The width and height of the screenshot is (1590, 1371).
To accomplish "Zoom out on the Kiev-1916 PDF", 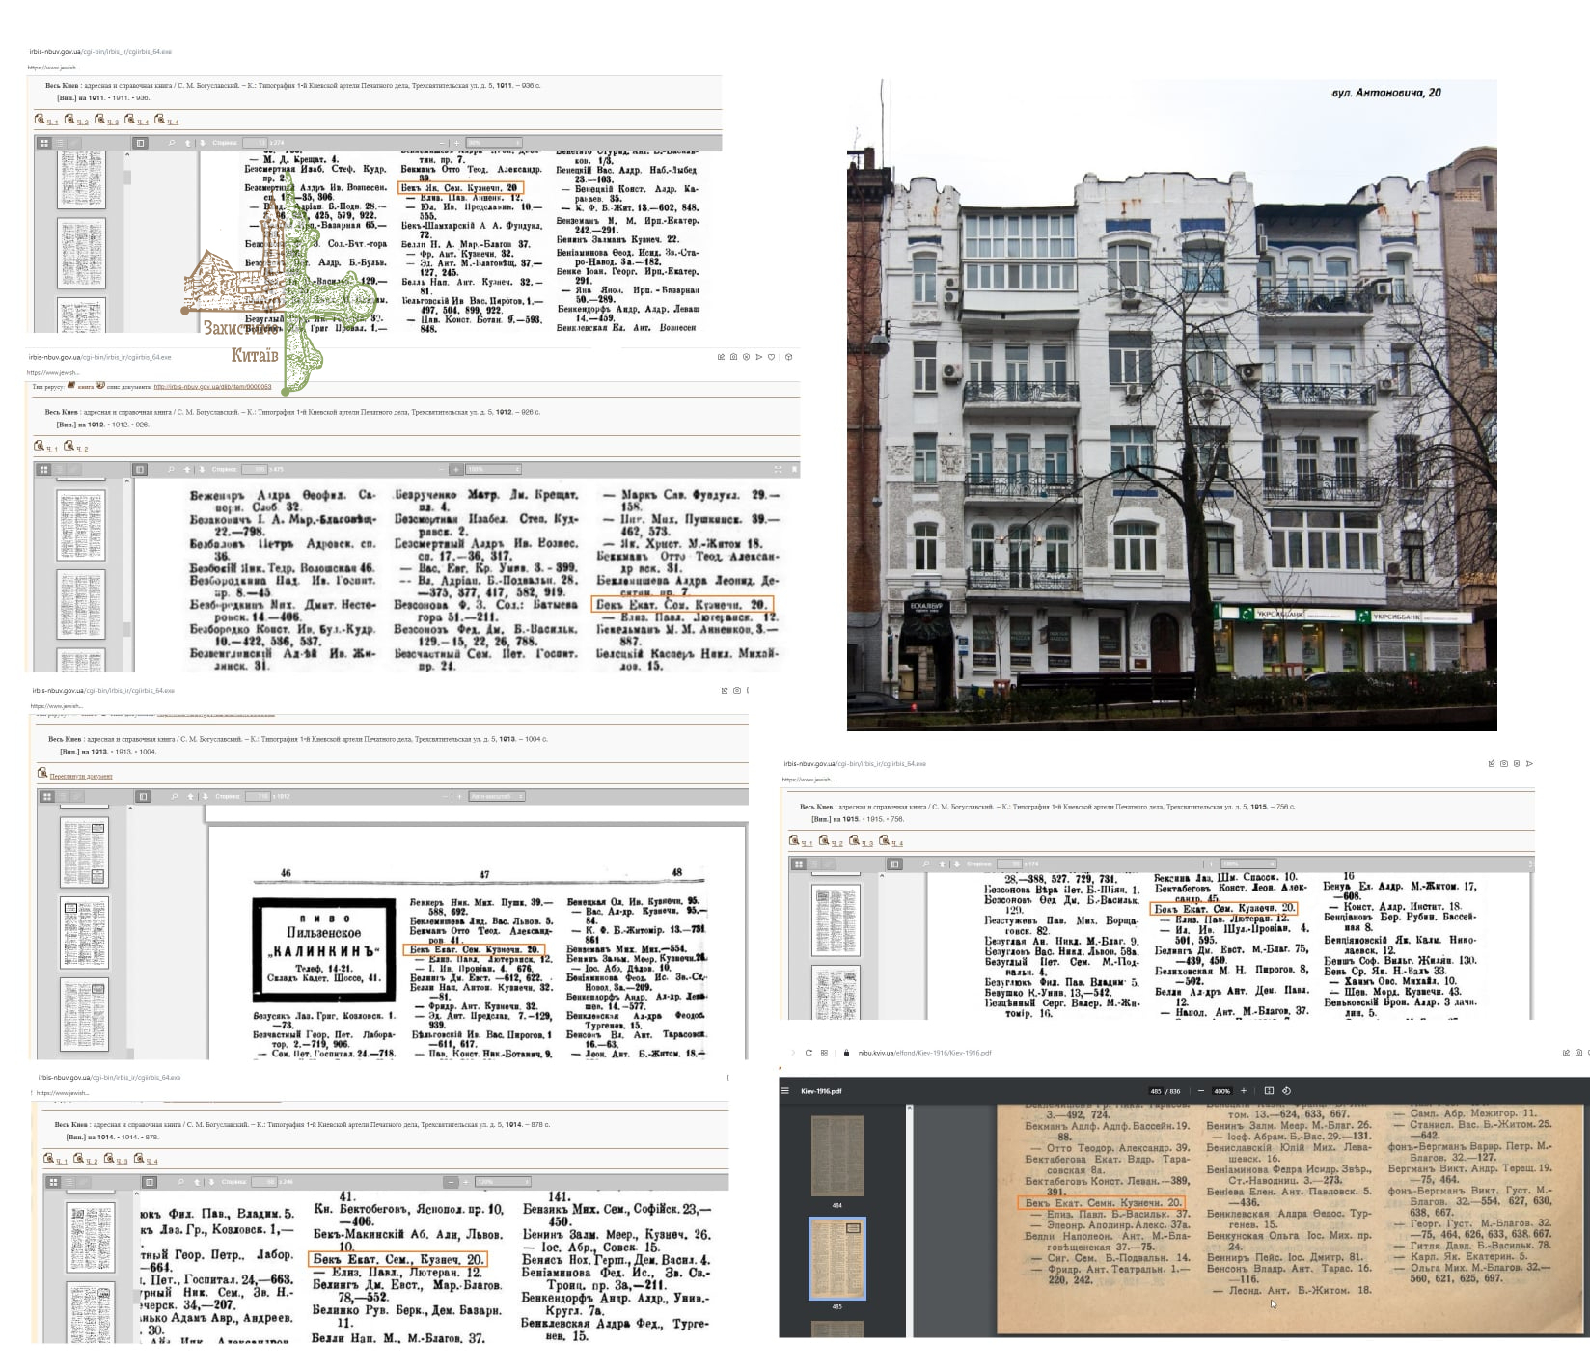I will pos(1201,1091).
